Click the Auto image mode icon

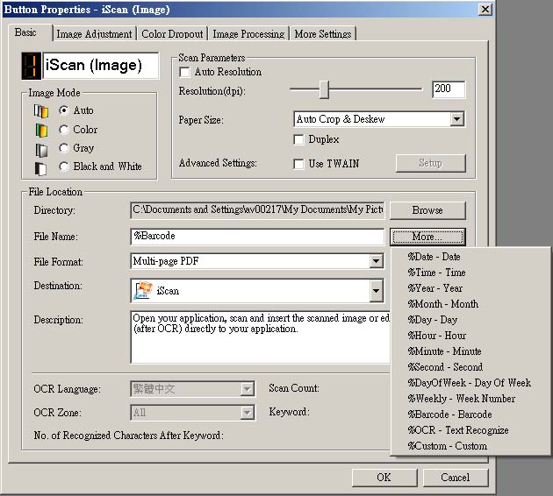tap(39, 111)
